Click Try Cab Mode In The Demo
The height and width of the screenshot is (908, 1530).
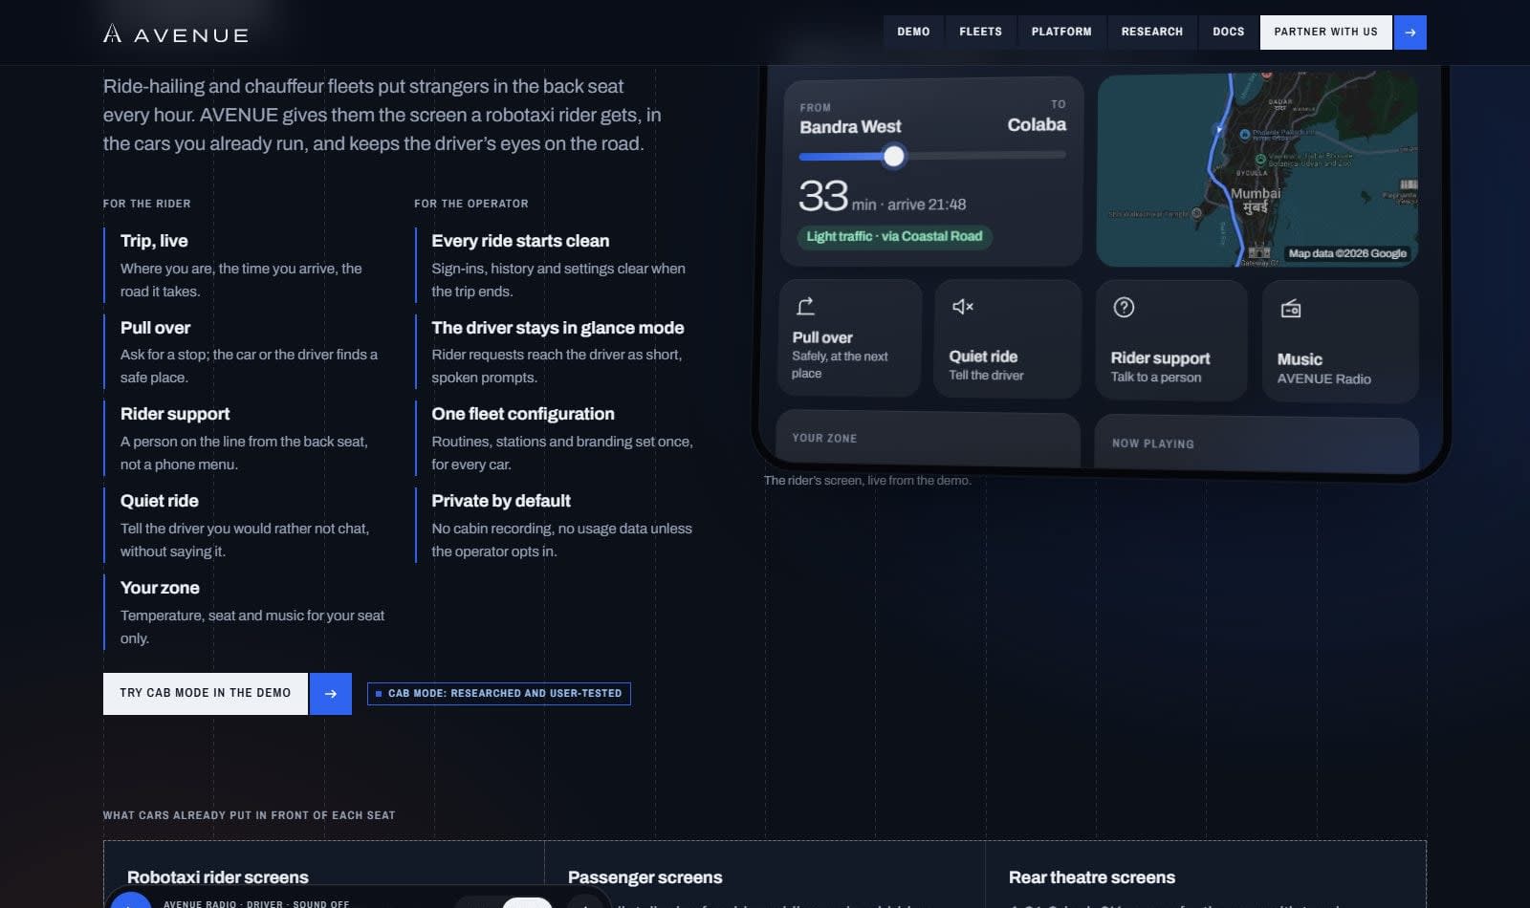coord(206,693)
